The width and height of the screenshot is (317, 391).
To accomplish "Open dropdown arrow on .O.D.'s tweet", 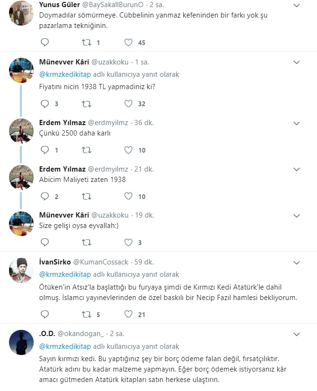I will 297,334.
